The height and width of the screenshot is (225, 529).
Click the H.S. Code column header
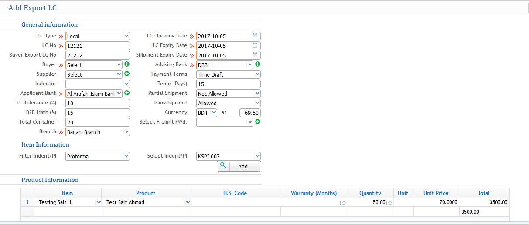(x=235, y=193)
